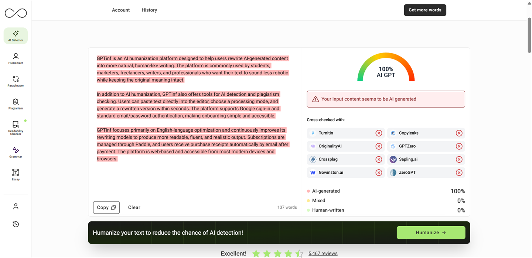Open the Account tab

(121, 10)
